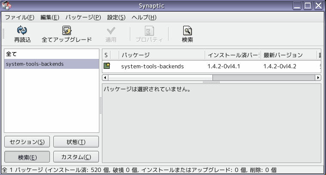Open the 編集(E) menu
Image resolution: width=326 pixels, height=175 pixels.
point(50,17)
